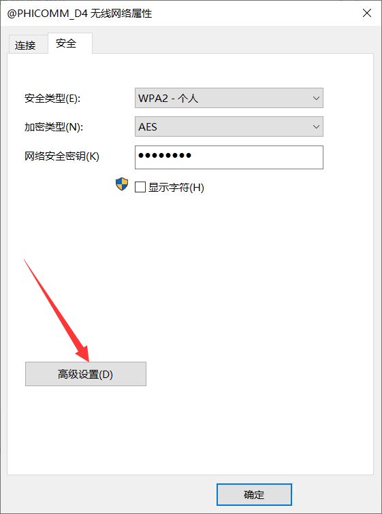Click the 加密类型(N) label

(54, 127)
